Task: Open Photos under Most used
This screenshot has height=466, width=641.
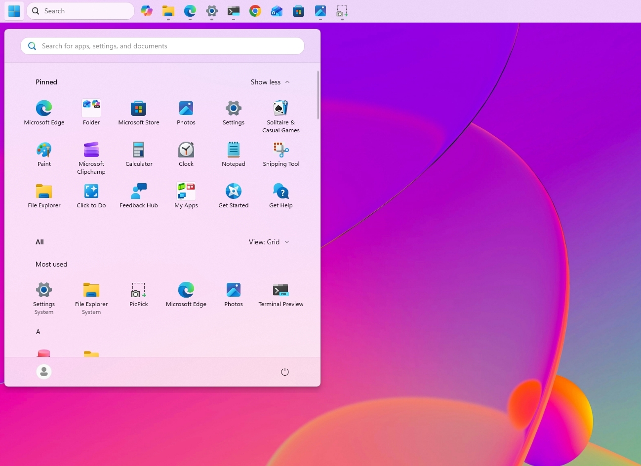Action: 234,295
